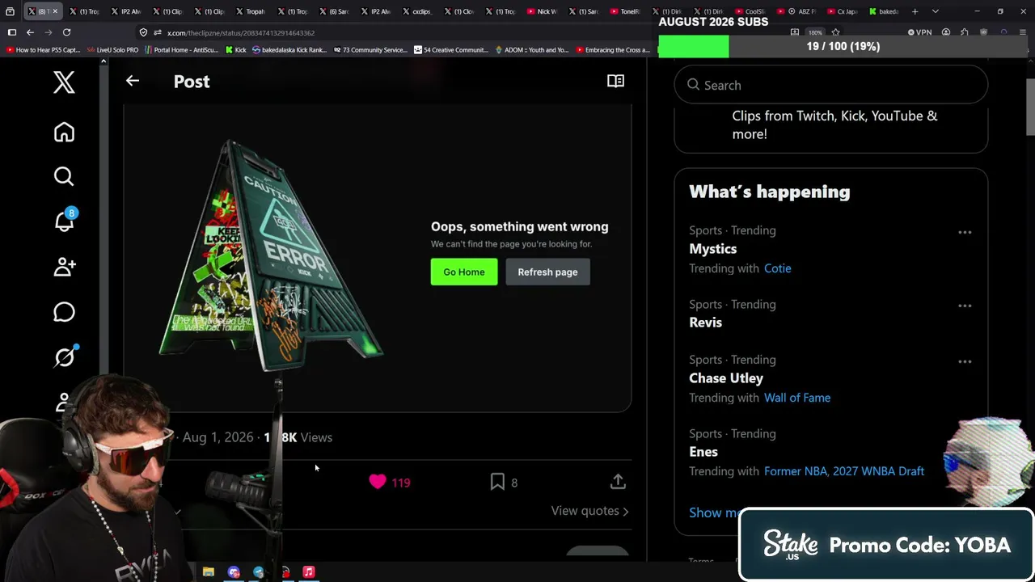Open the Enes trending topic
The height and width of the screenshot is (582, 1035).
(703, 452)
